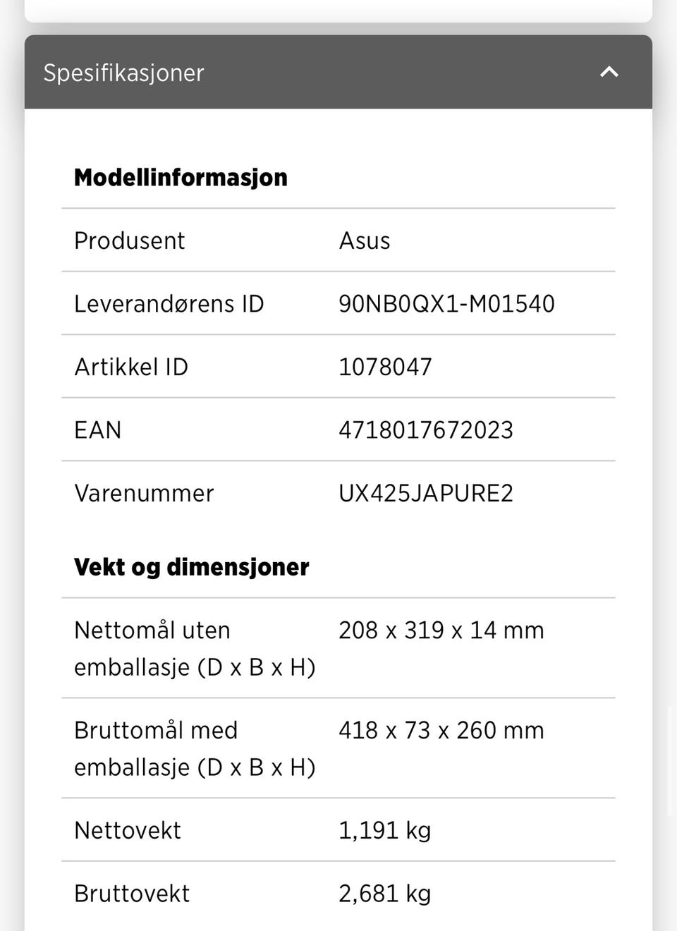
Task: Select the Modellinformasjon heading
Action: 181,177
